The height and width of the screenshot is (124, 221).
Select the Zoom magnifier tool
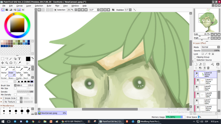pyautogui.click(x=7, y=63)
